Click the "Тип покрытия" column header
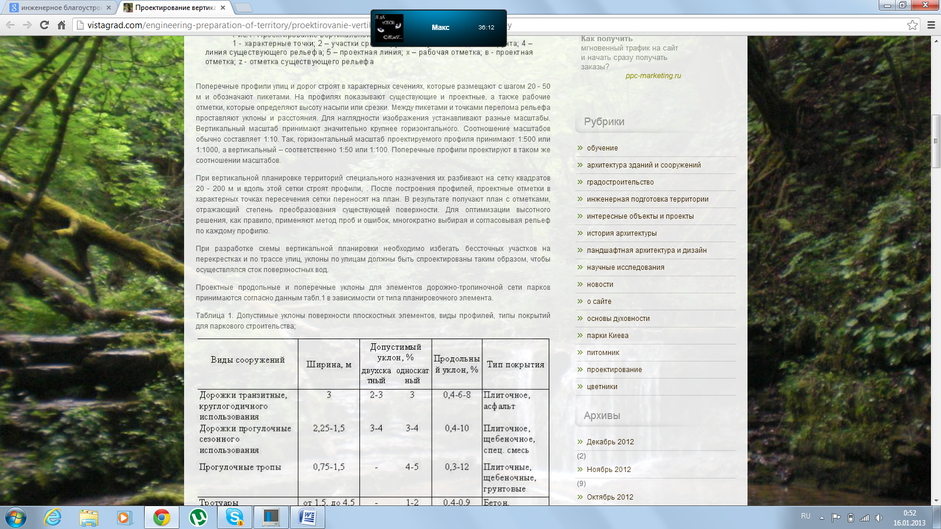The width and height of the screenshot is (941, 529). [x=515, y=364]
